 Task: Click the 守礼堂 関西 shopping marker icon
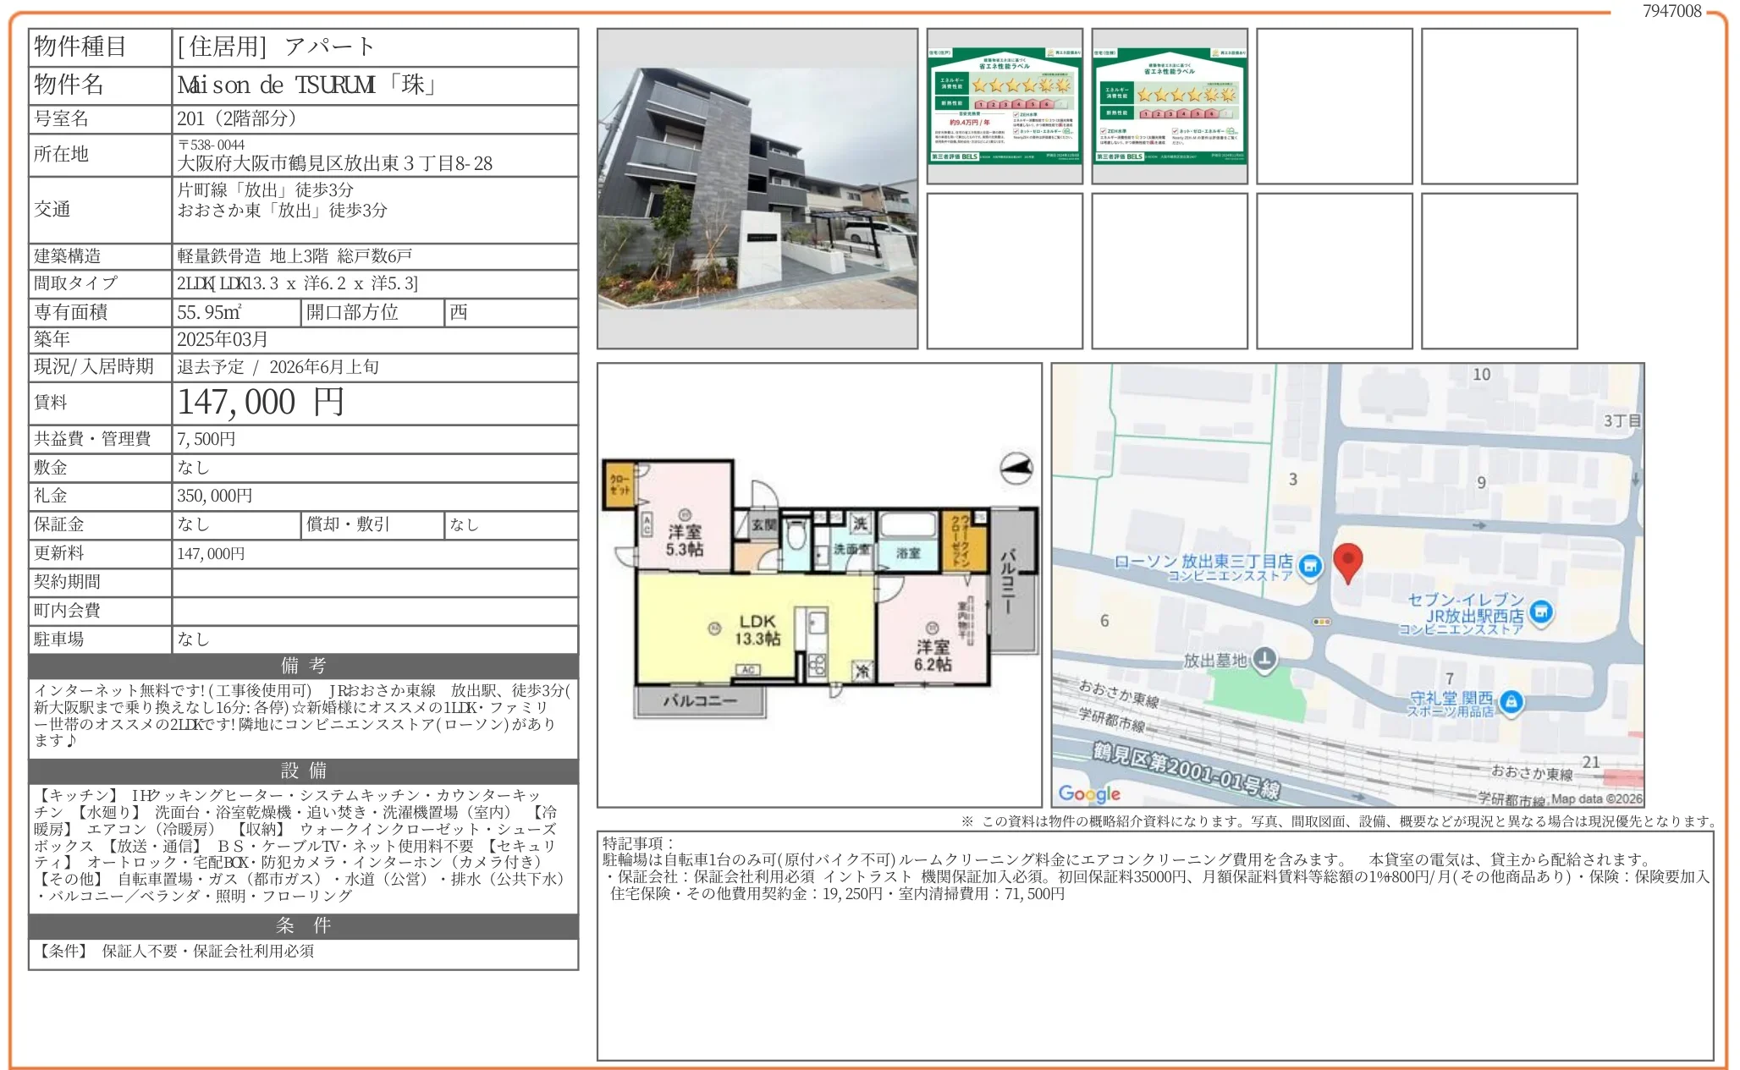point(1511,701)
